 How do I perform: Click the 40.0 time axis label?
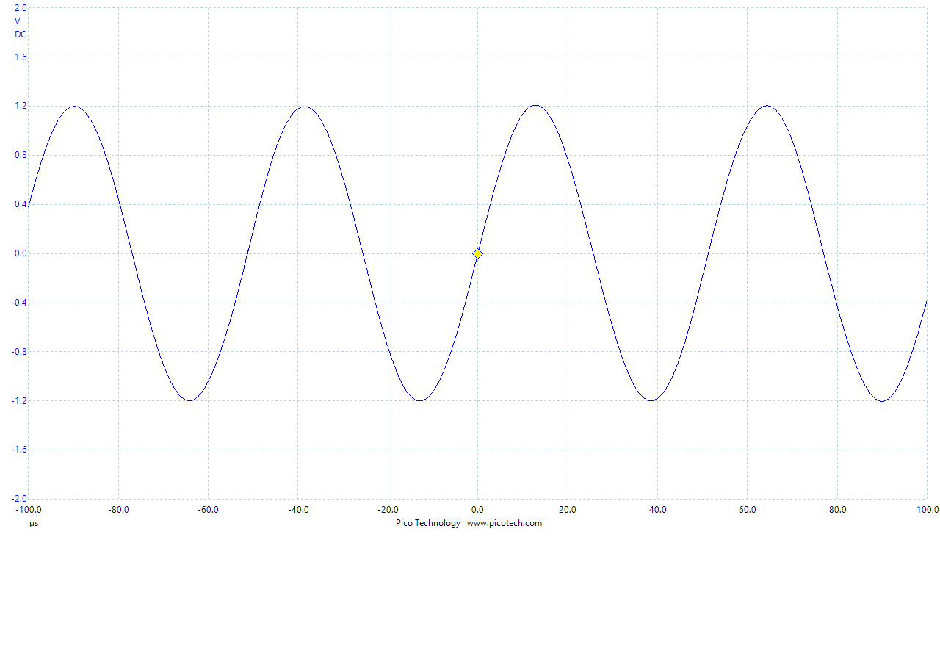(x=657, y=509)
